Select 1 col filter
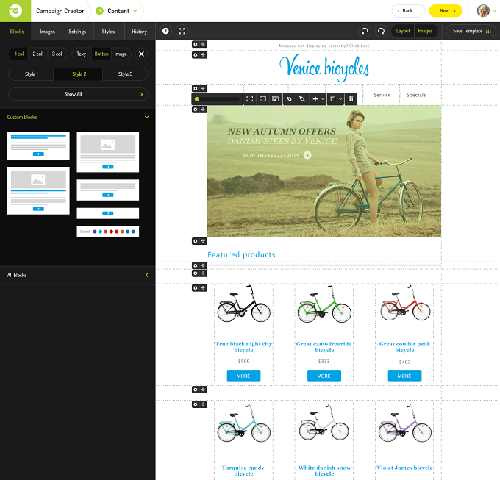 point(19,54)
